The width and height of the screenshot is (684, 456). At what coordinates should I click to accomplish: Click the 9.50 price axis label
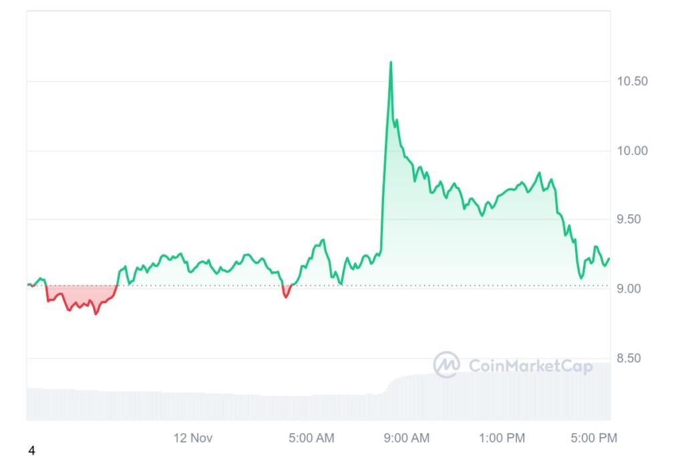point(629,219)
